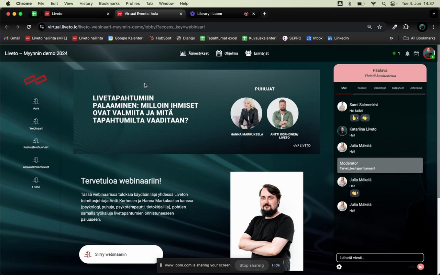Screen dimensions: 440x275
Task: Click the browser address bar URL
Action: pyautogui.click(x=126, y=27)
